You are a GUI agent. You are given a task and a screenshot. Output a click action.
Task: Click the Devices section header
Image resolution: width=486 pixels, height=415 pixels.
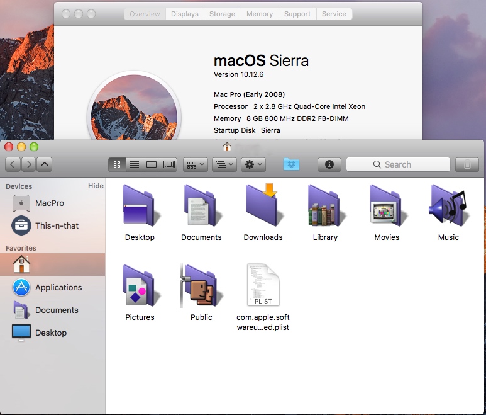[x=19, y=186]
